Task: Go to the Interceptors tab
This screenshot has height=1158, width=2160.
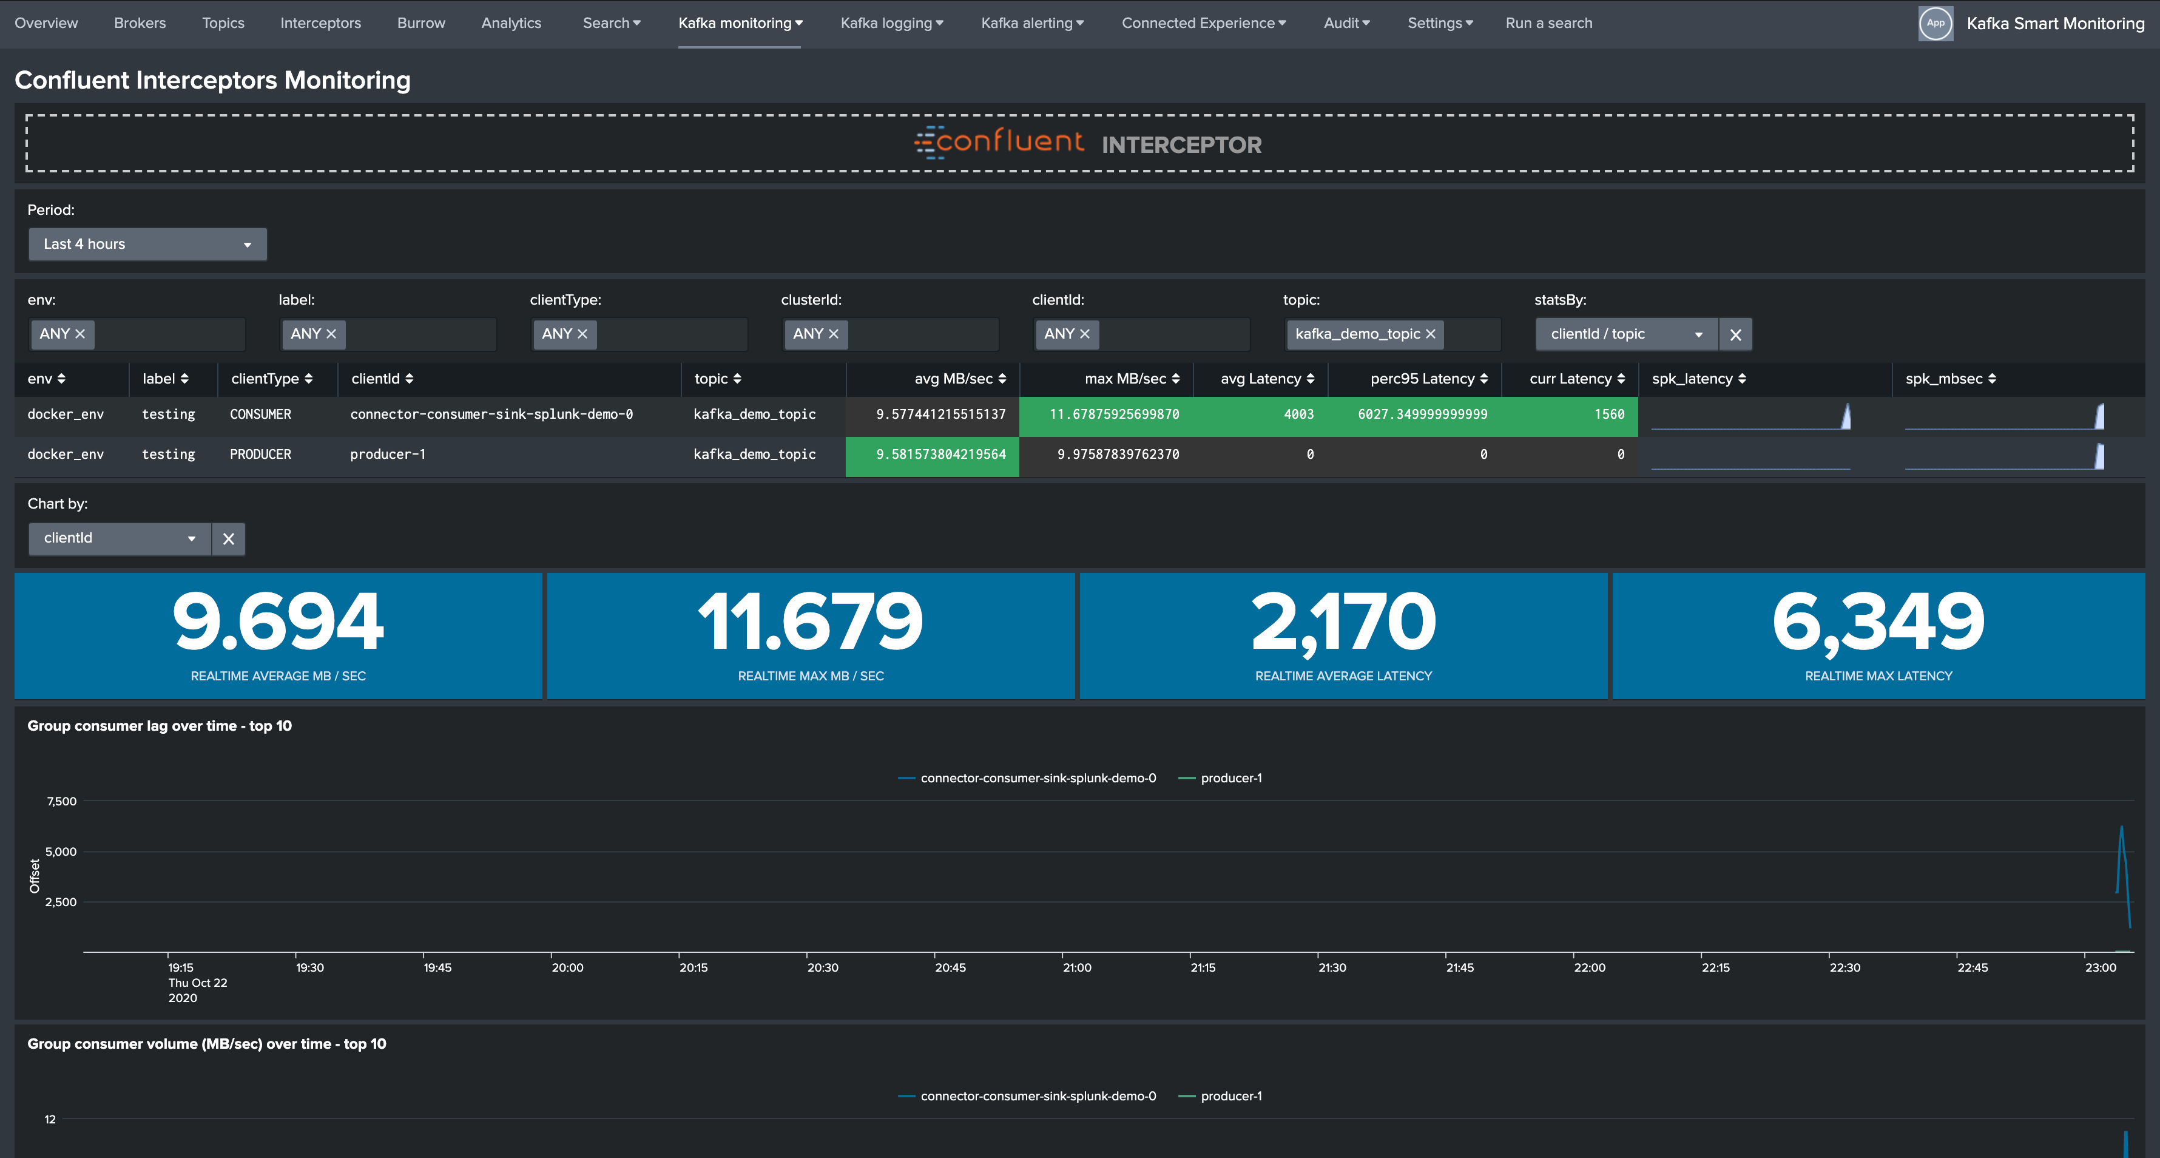Action: tap(320, 24)
